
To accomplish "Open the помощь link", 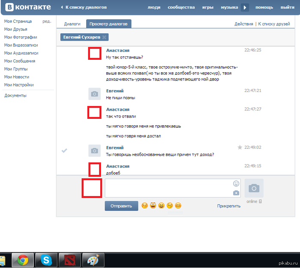I will click(264, 7).
